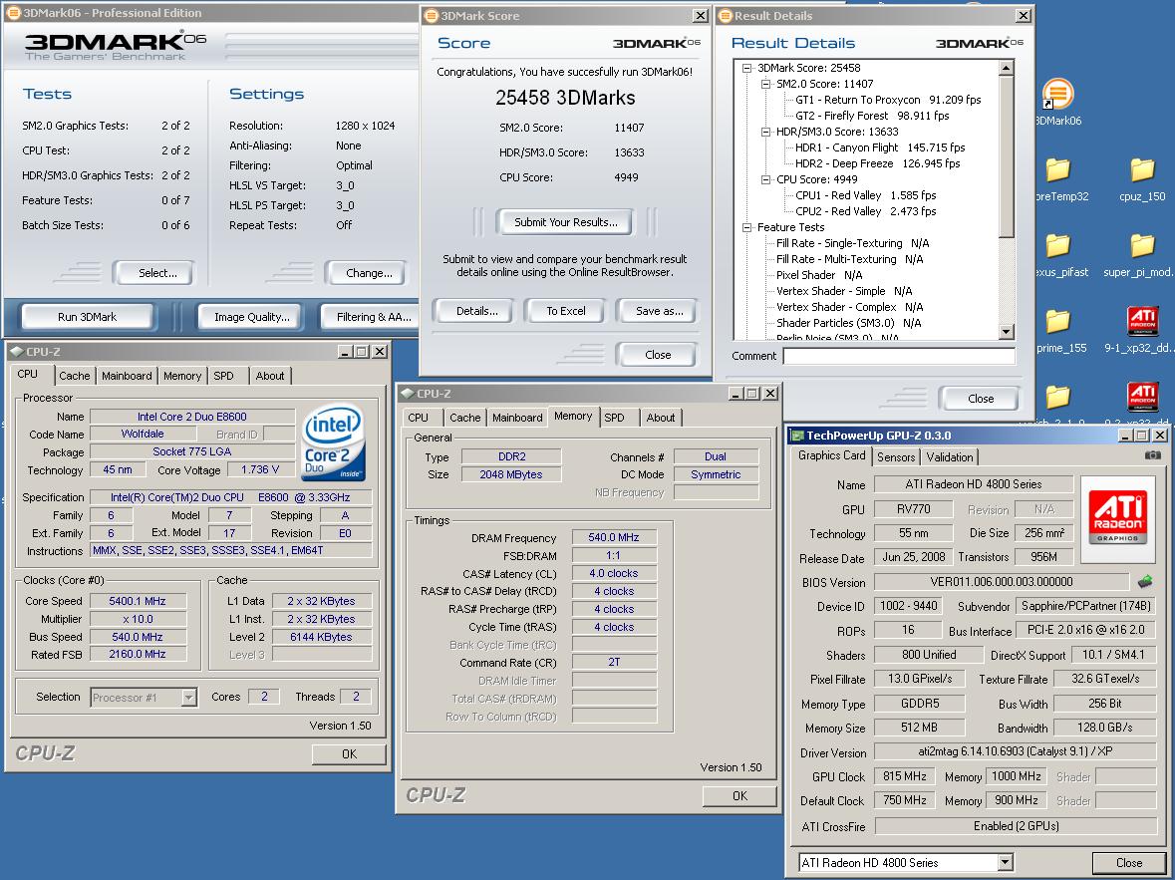Select HDR2 - Deep Freeze result row
This screenshot has height=880, width=1175.
tap(877, 163)
